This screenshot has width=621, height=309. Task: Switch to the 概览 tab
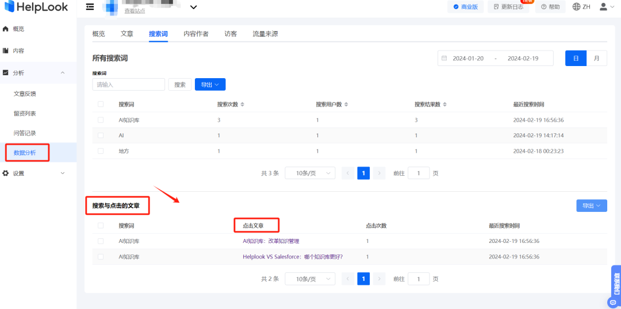99,34
